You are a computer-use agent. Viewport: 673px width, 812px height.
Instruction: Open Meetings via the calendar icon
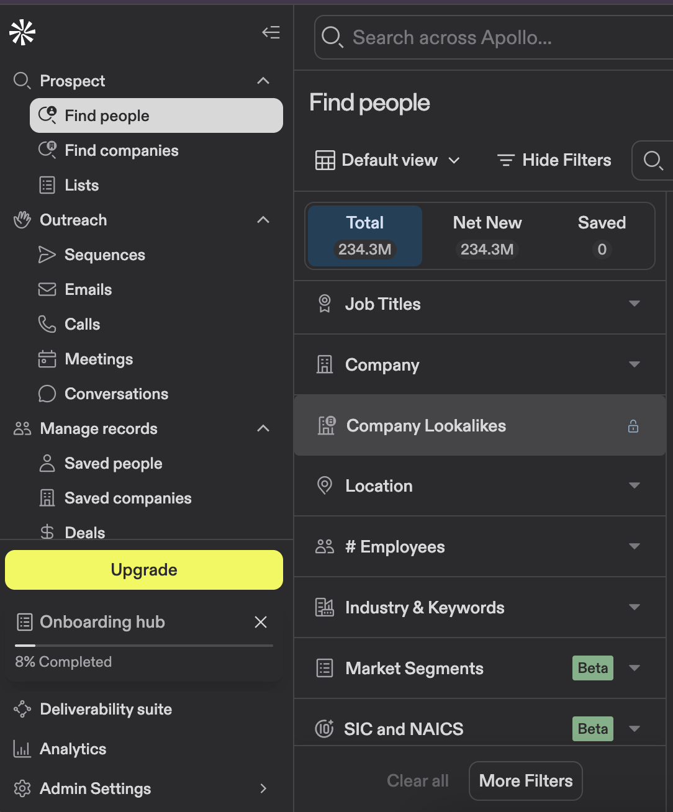click(x=47, y=359)
